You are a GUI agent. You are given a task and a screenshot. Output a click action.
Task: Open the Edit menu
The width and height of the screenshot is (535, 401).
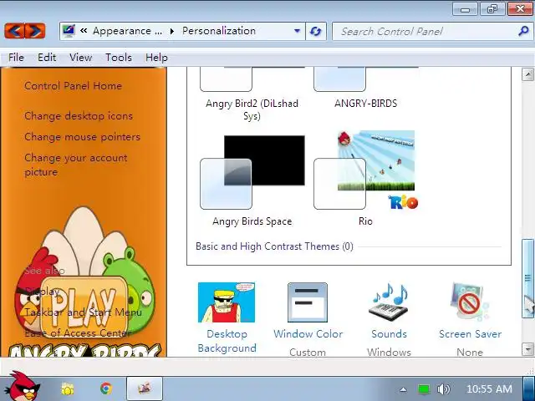(x=47, y=58)
